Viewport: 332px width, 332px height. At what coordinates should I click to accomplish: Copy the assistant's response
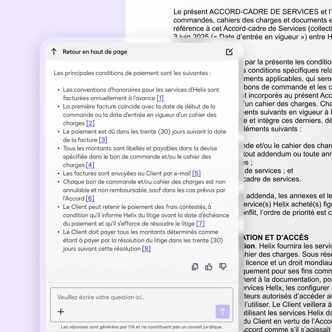pos(195,267)
